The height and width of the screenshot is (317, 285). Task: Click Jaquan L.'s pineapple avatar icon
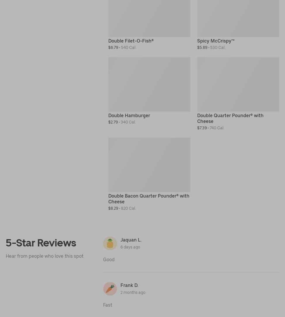[x=110, y=244]
